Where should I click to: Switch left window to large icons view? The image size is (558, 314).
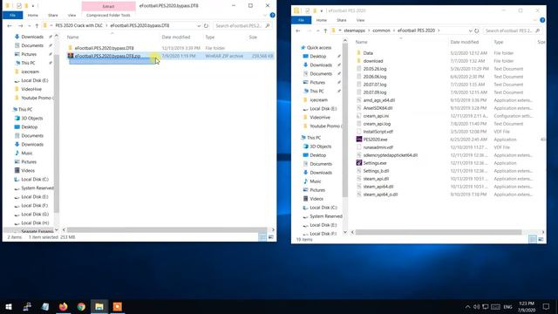pos(271,237)
